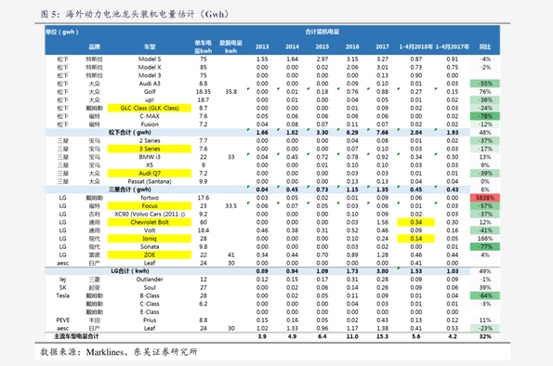Click the highlighted 0.34 value cell
The height and width of the screenshot is (366, 553).
click(416, 222)
